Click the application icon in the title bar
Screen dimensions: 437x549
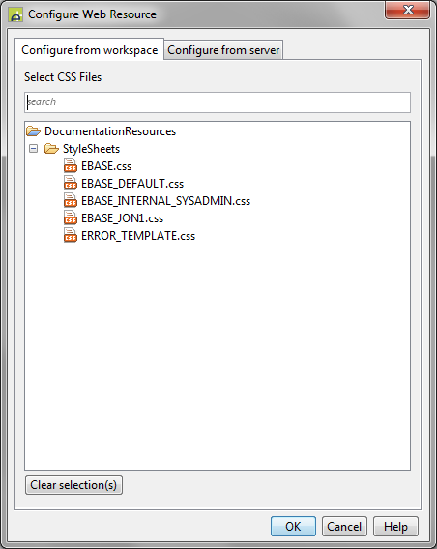click(x=15, y=14)
